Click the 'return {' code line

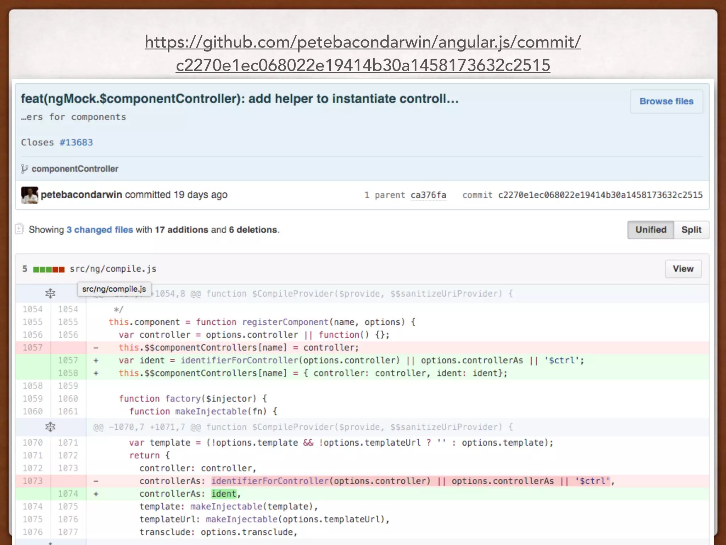397,456
